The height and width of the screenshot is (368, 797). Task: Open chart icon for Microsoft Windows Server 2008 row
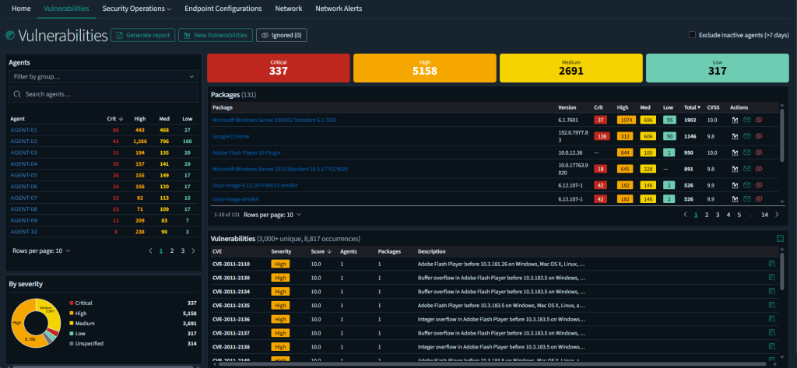735,120
